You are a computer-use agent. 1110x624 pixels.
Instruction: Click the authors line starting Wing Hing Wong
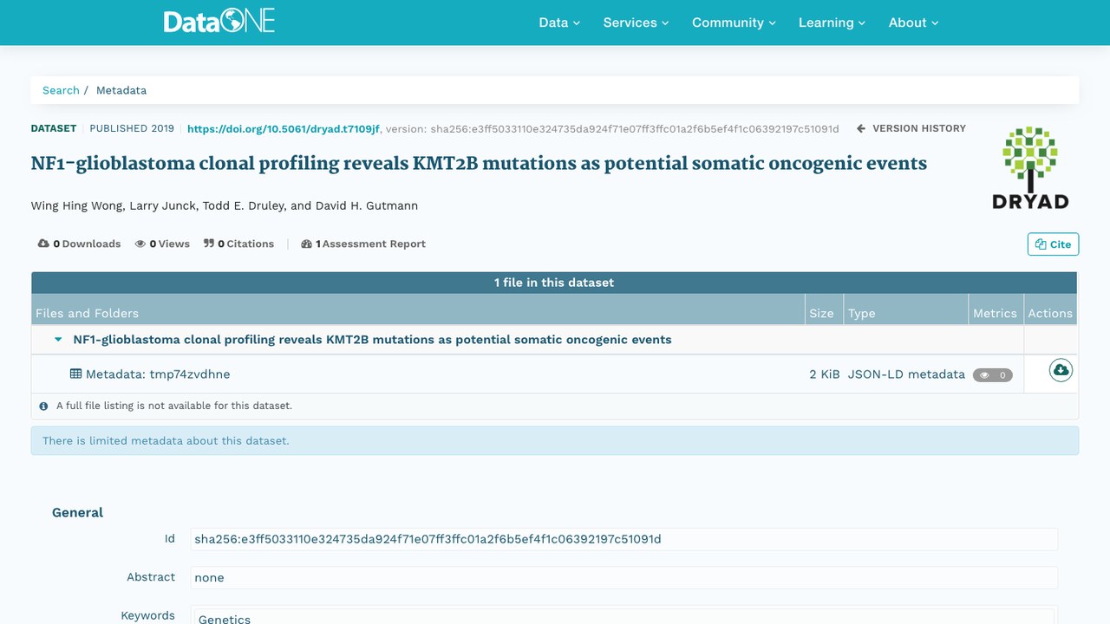(x=225, y=206)
